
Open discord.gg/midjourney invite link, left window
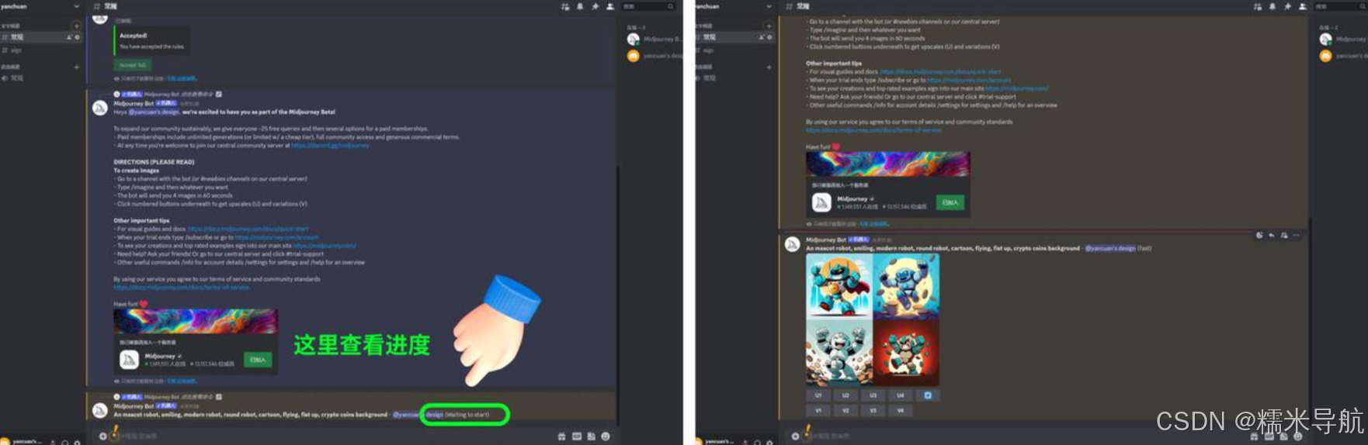click(x=330, y=145)
